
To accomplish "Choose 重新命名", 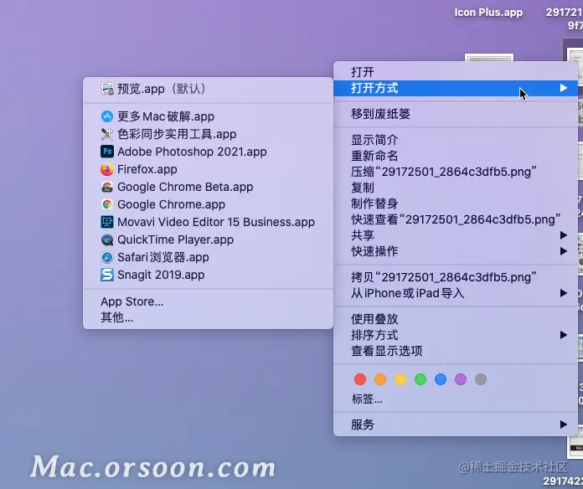I will point(456,156).
